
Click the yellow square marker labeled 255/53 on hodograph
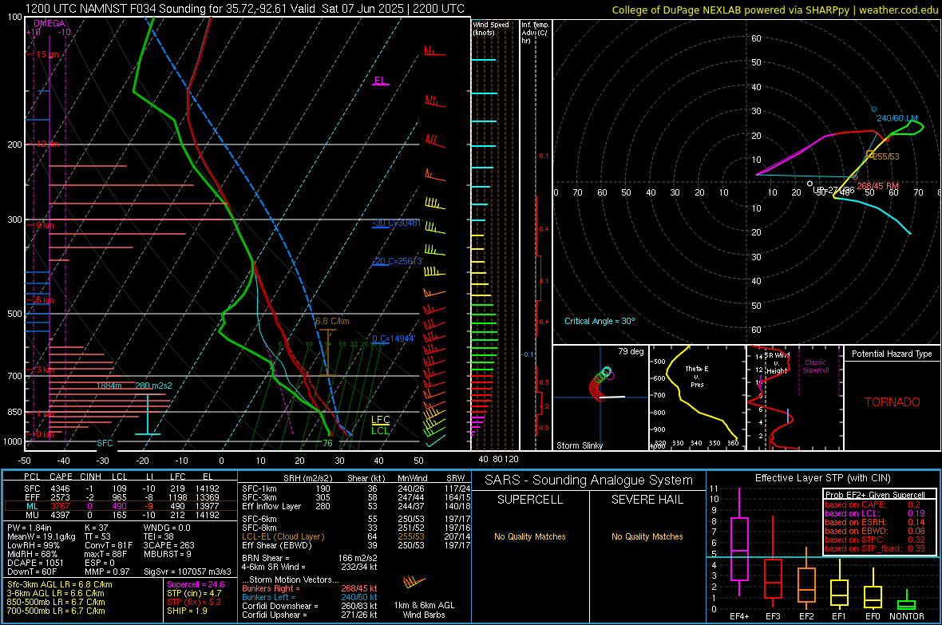pos(870,154)
